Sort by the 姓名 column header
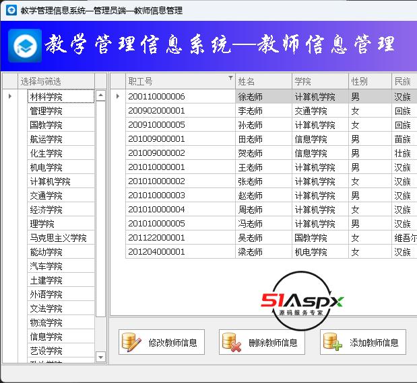The height and width of the screenshot is (383, 417). point(263,81)
